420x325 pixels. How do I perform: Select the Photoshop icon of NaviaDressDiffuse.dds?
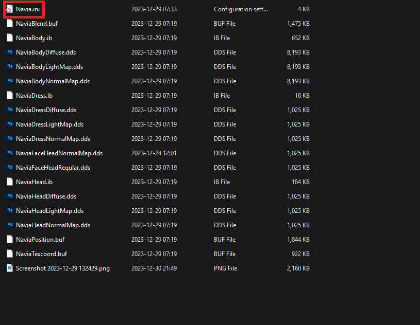coord(10,110)
